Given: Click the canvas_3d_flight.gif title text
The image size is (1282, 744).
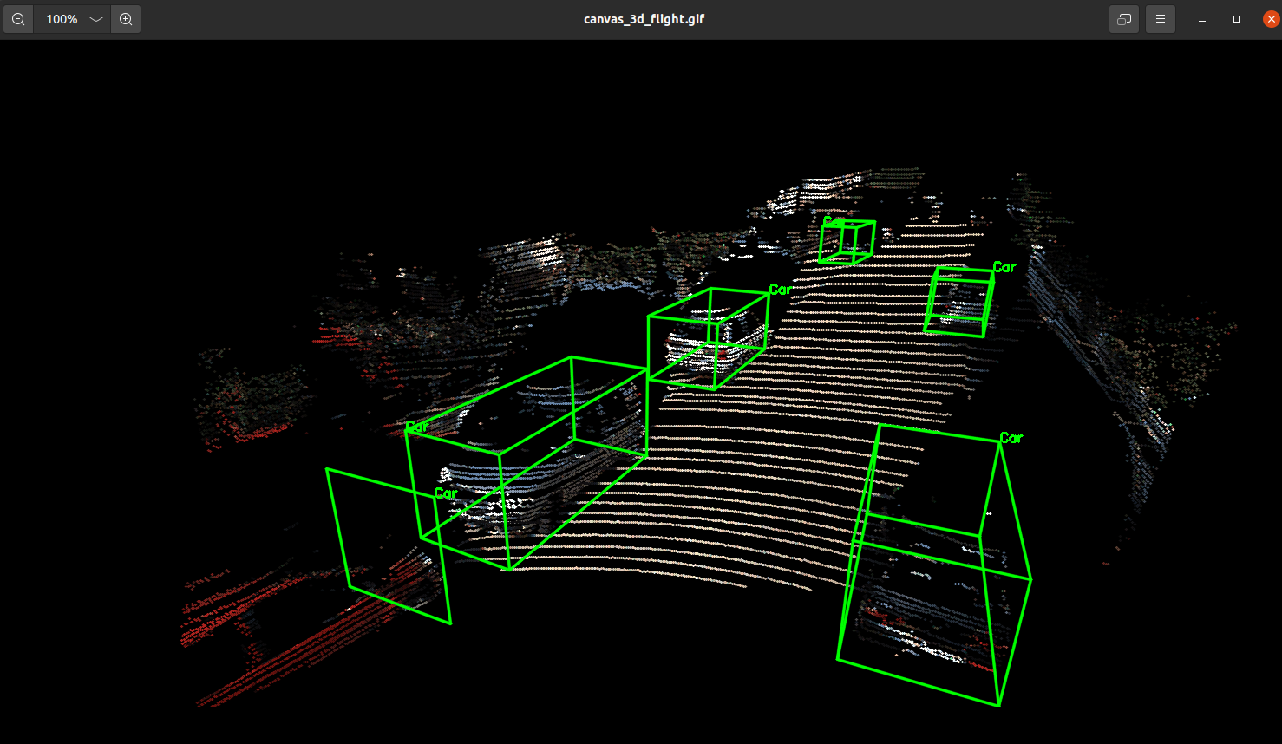Looking at the screenshot, I should (x=644, y=19).
